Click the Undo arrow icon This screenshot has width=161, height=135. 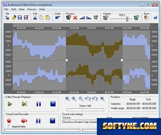click(58, 18)
